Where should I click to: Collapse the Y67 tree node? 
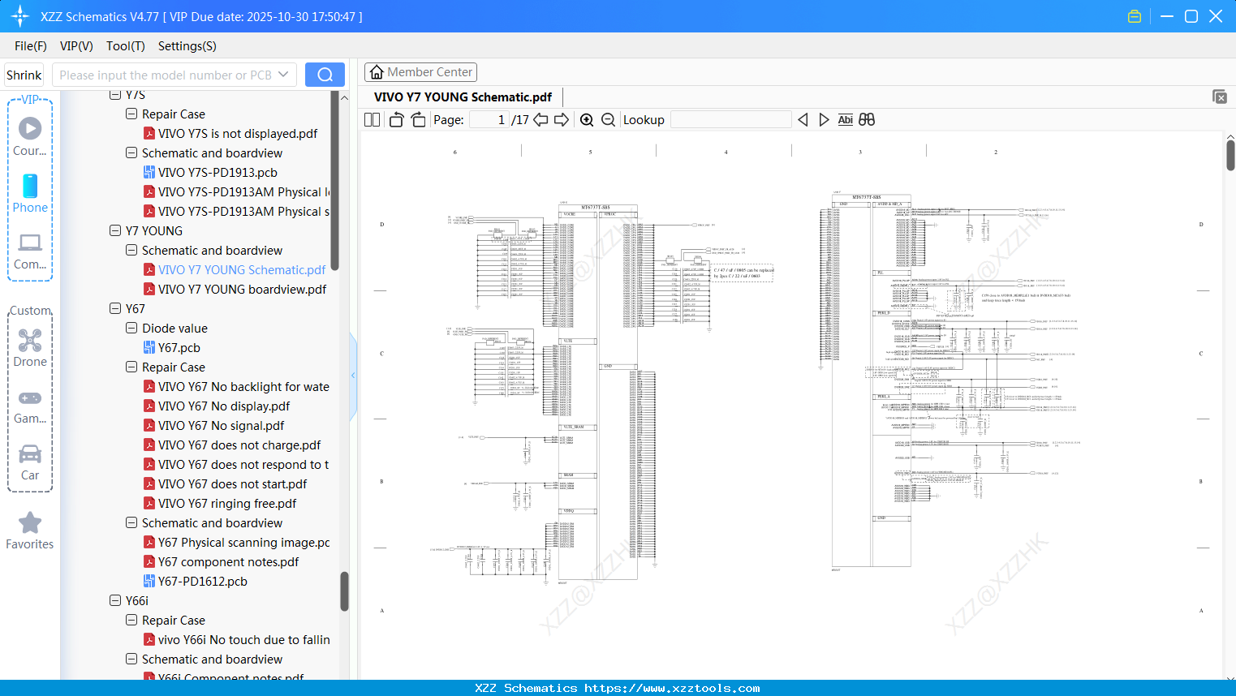click(115, 309)
